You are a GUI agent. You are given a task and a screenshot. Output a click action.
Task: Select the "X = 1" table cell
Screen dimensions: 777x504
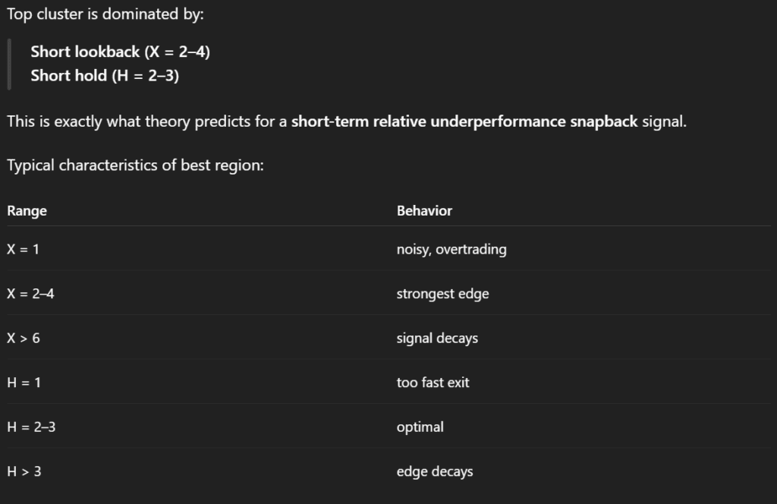[24, 249]
